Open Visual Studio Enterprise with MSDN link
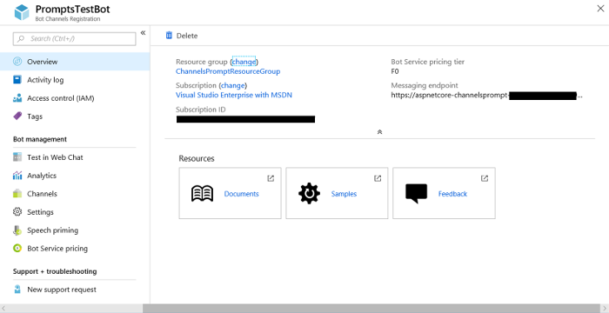 [234, 95]
